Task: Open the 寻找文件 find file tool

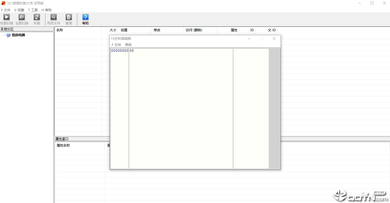Action: coord(54,19)
